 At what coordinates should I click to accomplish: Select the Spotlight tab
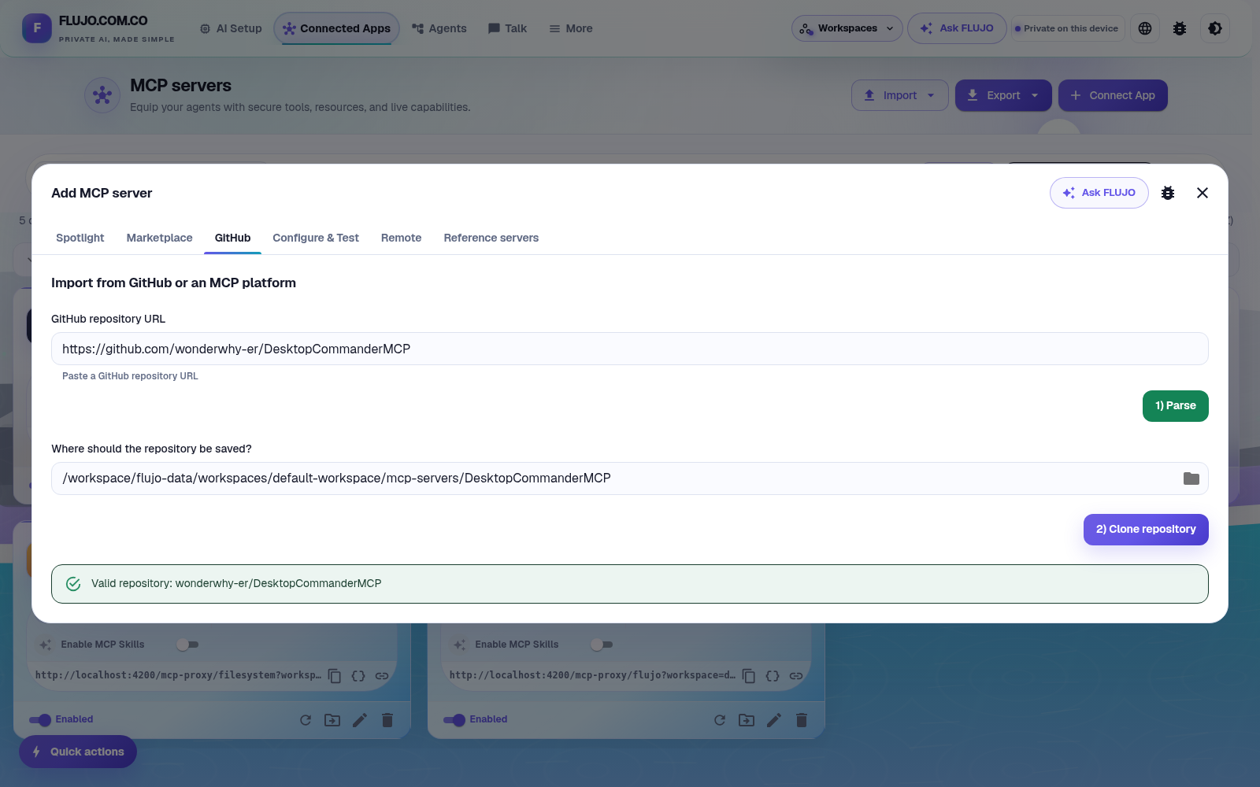[x=80, y=238]
